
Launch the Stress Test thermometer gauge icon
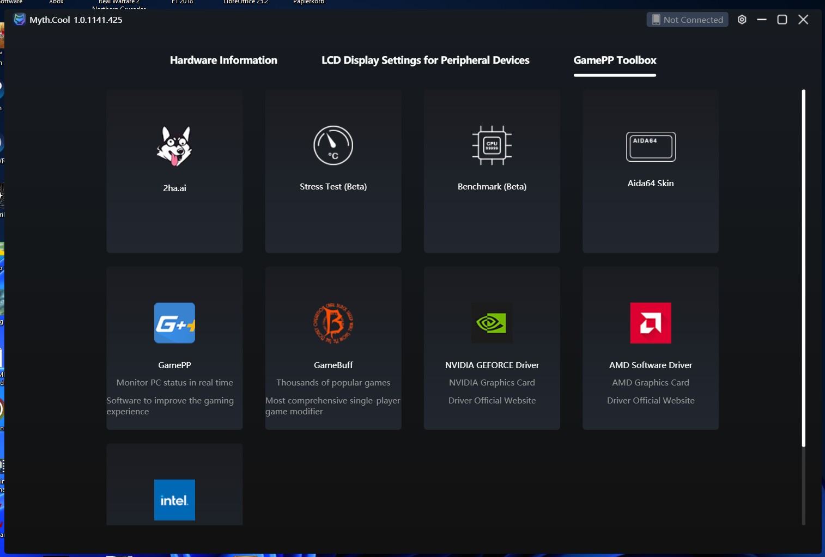(333, 145)
